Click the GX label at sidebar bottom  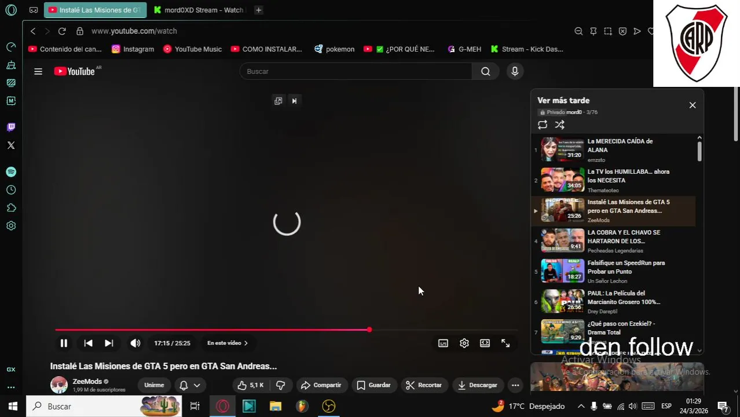click(x=11, y=370)
